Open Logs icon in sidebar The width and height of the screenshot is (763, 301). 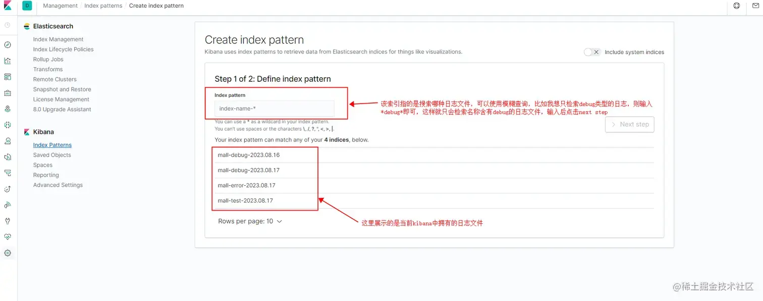click(8, 157)
